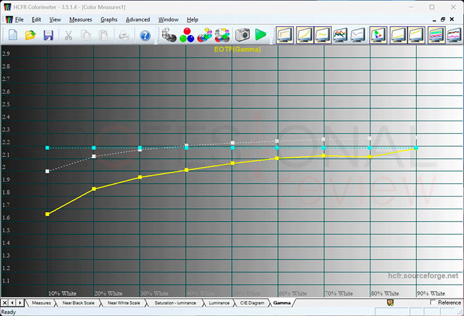This screenshot has width=464, height=316.
Task: Click the 90% White axis label
Action: [431, 293]
